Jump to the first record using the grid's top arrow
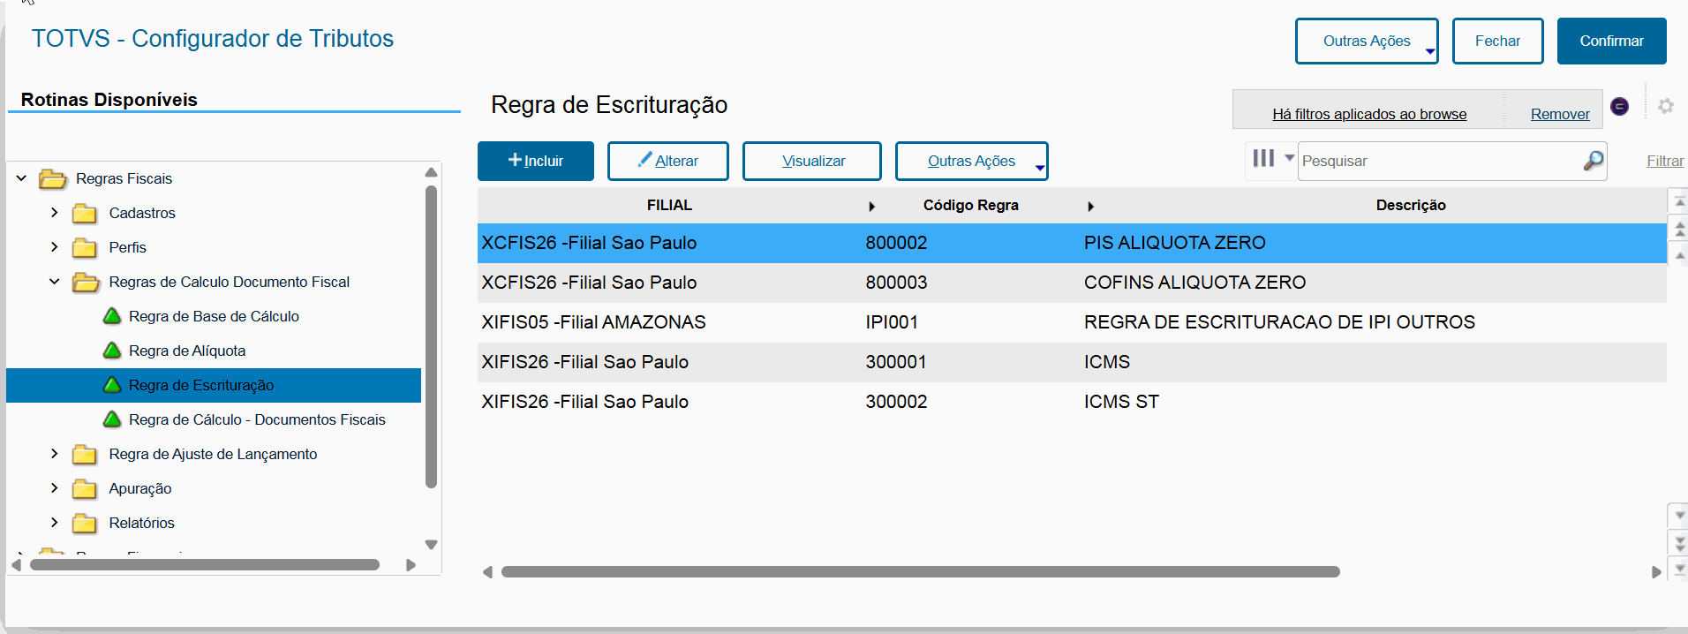The height and width of the screenshot is (634, 1688). point(1679,202)
